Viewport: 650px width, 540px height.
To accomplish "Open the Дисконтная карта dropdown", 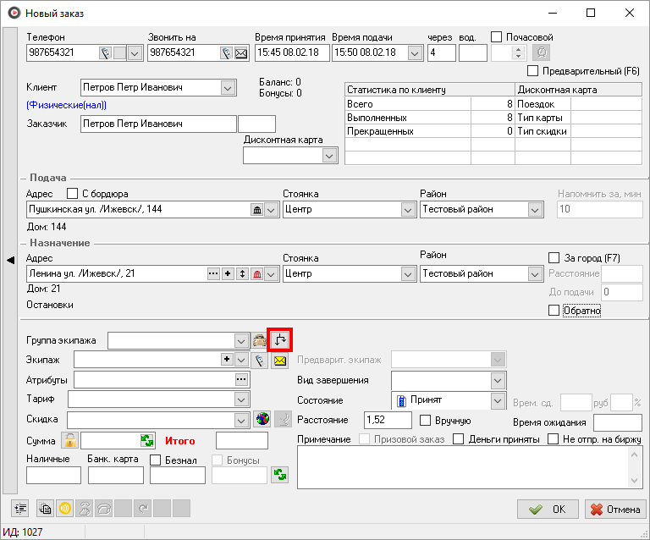I will pos(329,157).
